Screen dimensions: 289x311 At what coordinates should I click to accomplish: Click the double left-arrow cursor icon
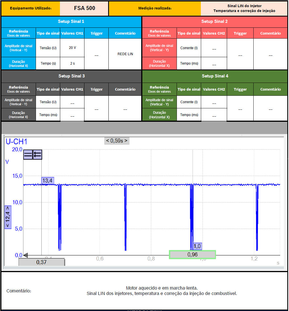click(x=38, y=155)
